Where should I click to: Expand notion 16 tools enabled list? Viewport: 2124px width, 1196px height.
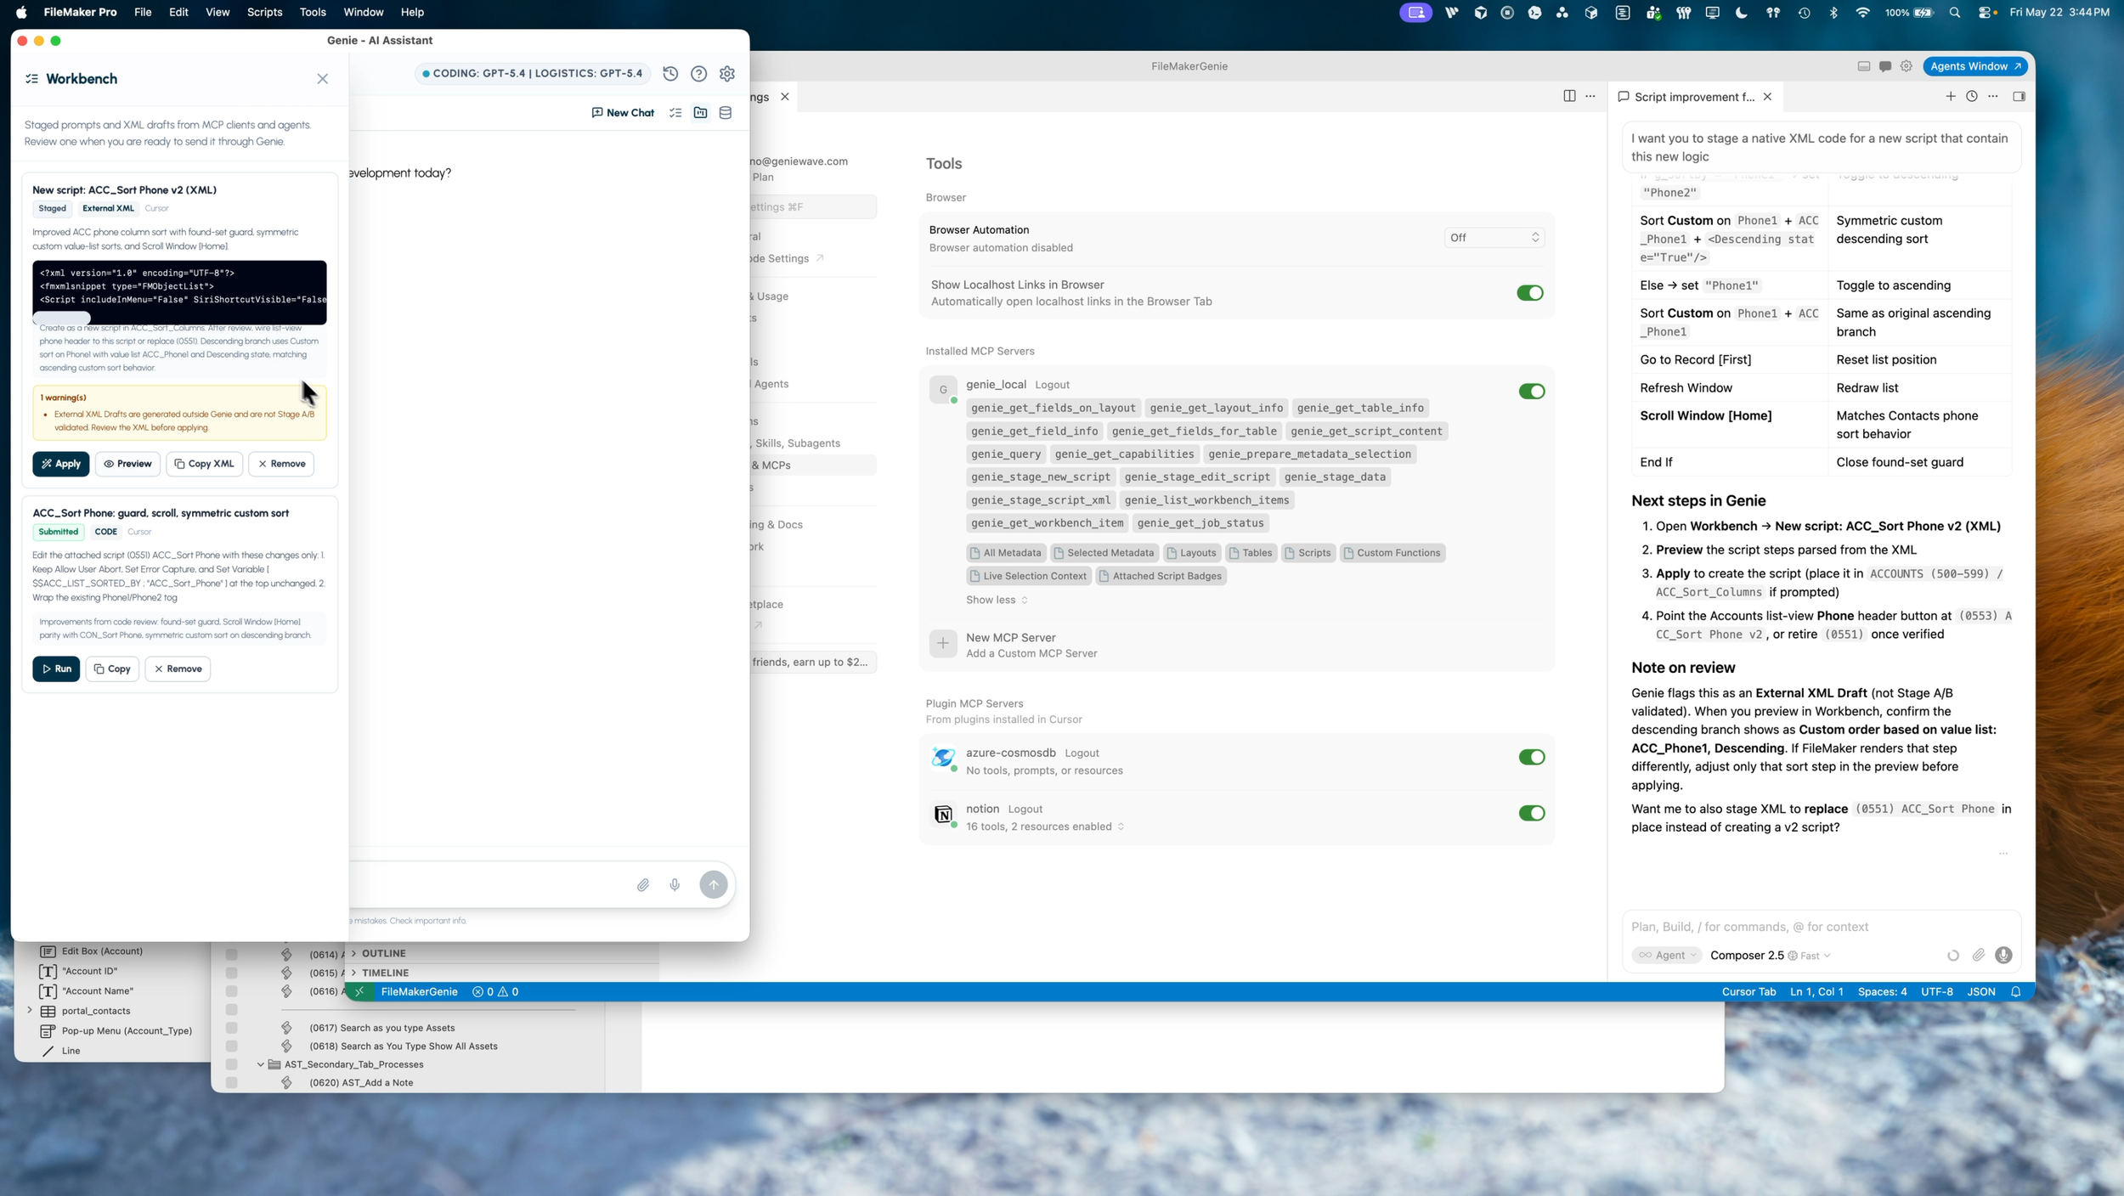pyautogui.click(x=1045, y=827)
